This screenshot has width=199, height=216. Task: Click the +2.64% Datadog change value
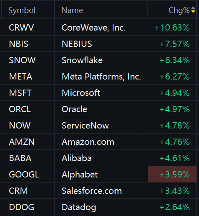point(175,207)
